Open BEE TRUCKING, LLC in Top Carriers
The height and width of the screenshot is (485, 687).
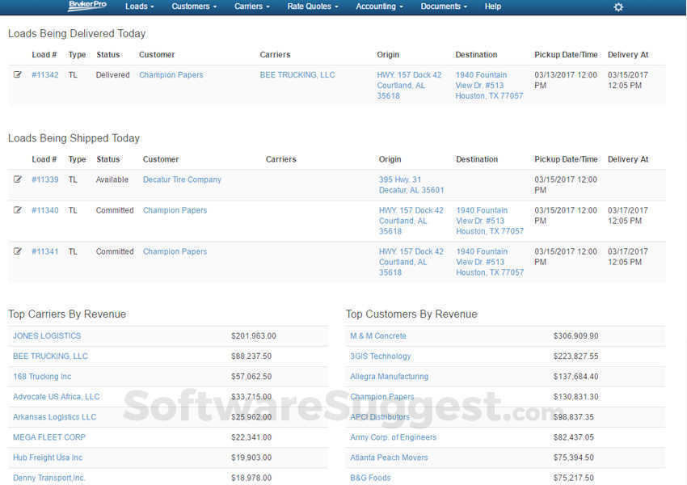pos(50,356)
